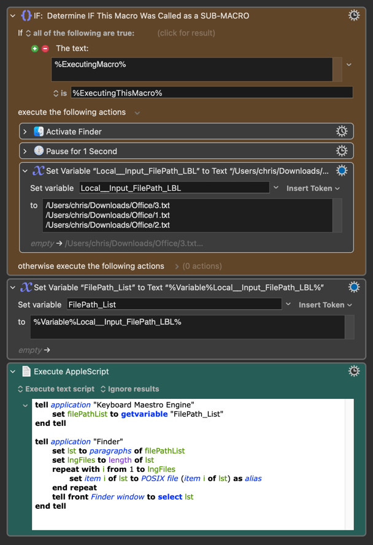
Task: Open the 'is' comparison operator popup
Action: click(x=60, y=93)
